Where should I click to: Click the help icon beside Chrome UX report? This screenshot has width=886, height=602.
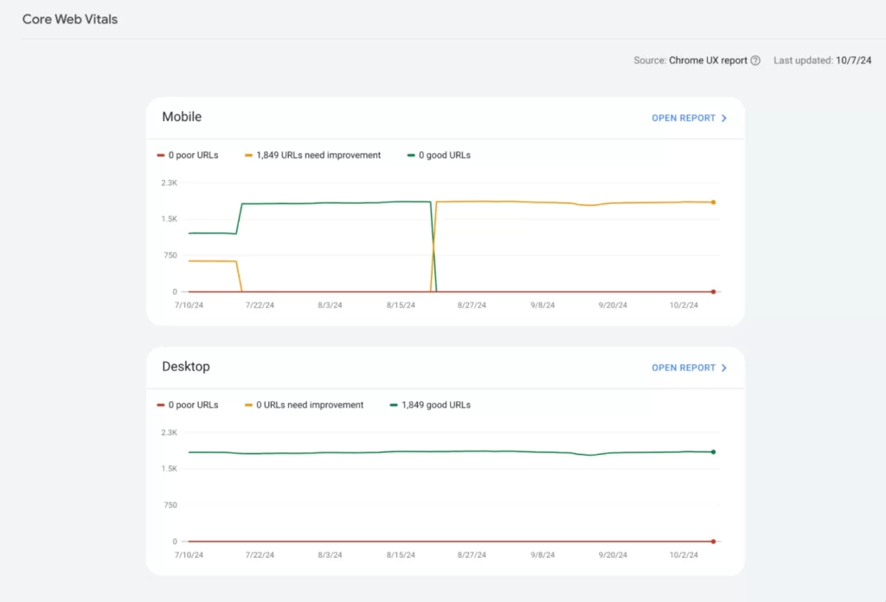coord(755,61)
